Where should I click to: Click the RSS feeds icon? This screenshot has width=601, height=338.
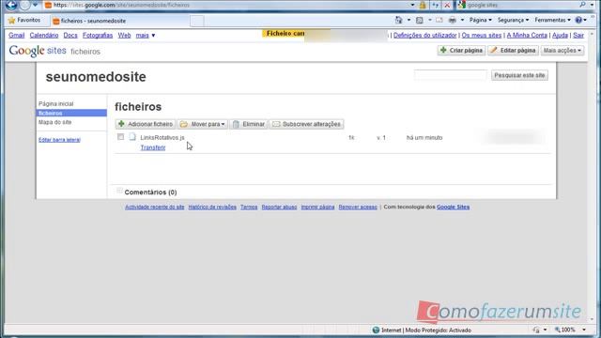pos(420,20)
